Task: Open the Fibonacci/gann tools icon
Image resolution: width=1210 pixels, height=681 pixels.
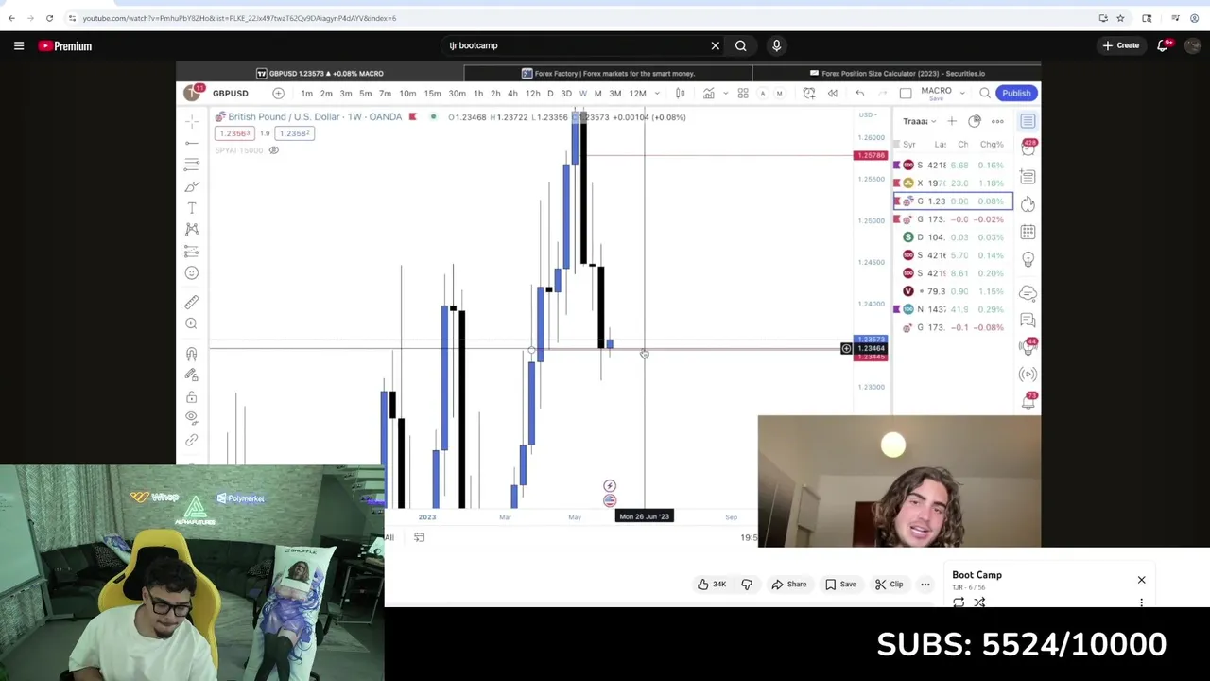Action: (192, 165)
